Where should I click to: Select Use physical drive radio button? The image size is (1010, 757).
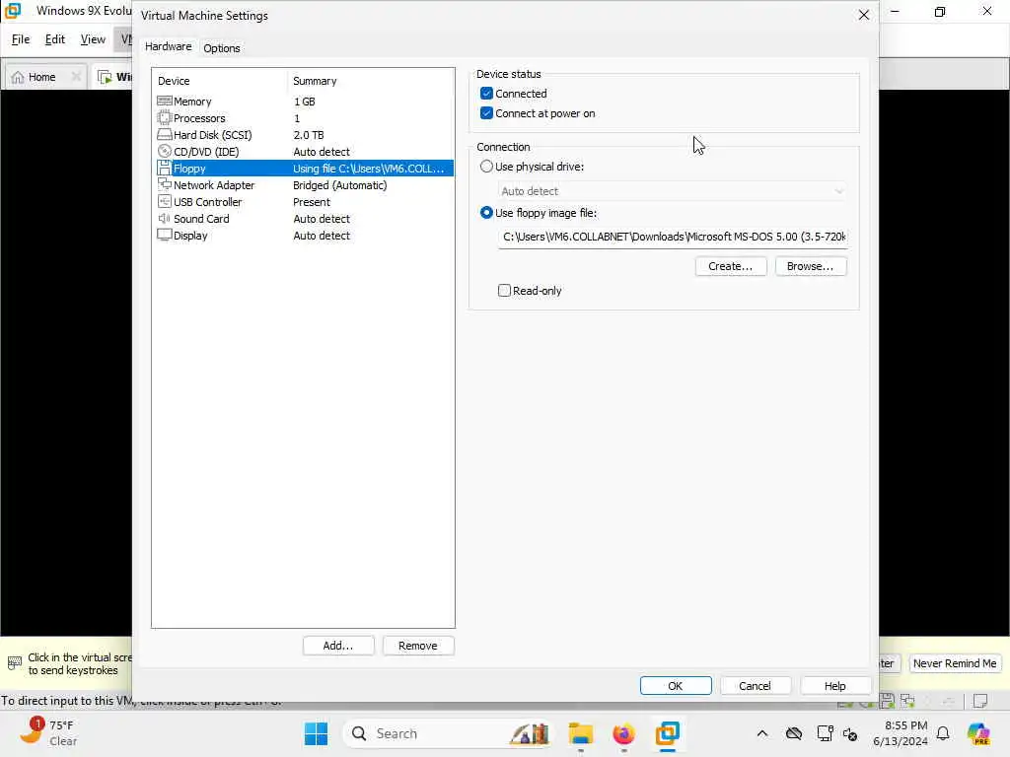point(486,166)
